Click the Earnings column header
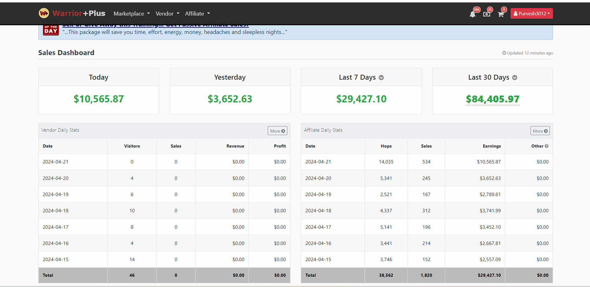This screenshot has height=287, width=590. coord(492,146)
